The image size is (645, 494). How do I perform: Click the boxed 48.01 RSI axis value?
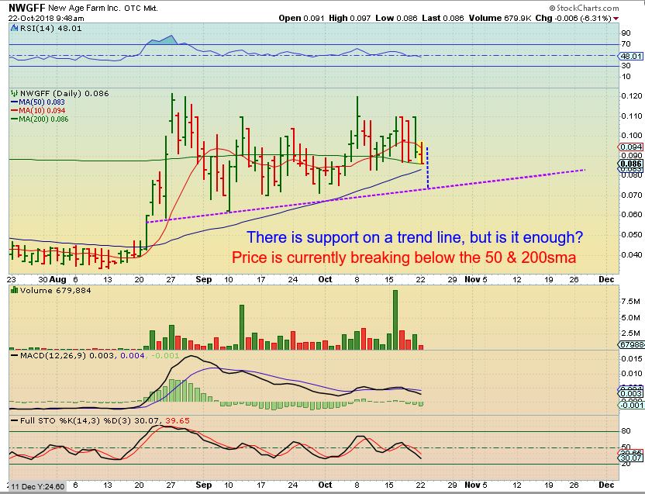coord(631,57)
